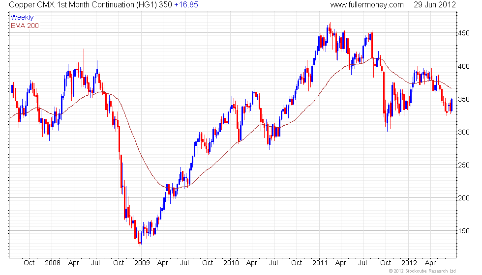Open the www.fullermoney.com link text
The image size is (482, 275).
coord(367,5)
